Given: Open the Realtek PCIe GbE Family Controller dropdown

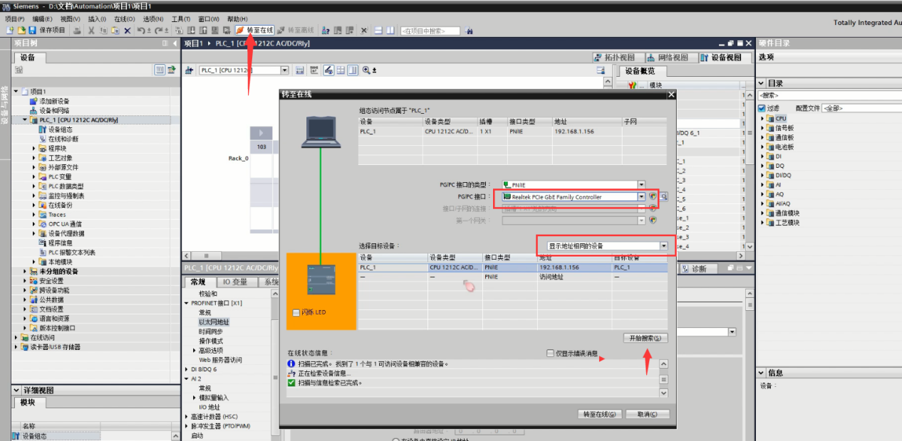Looking at the screenshot, I should tap(641, 197).
